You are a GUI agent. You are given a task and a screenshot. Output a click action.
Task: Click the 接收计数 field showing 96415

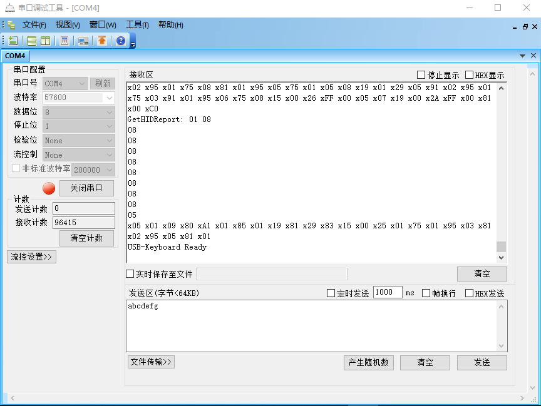tap(84, 223)
